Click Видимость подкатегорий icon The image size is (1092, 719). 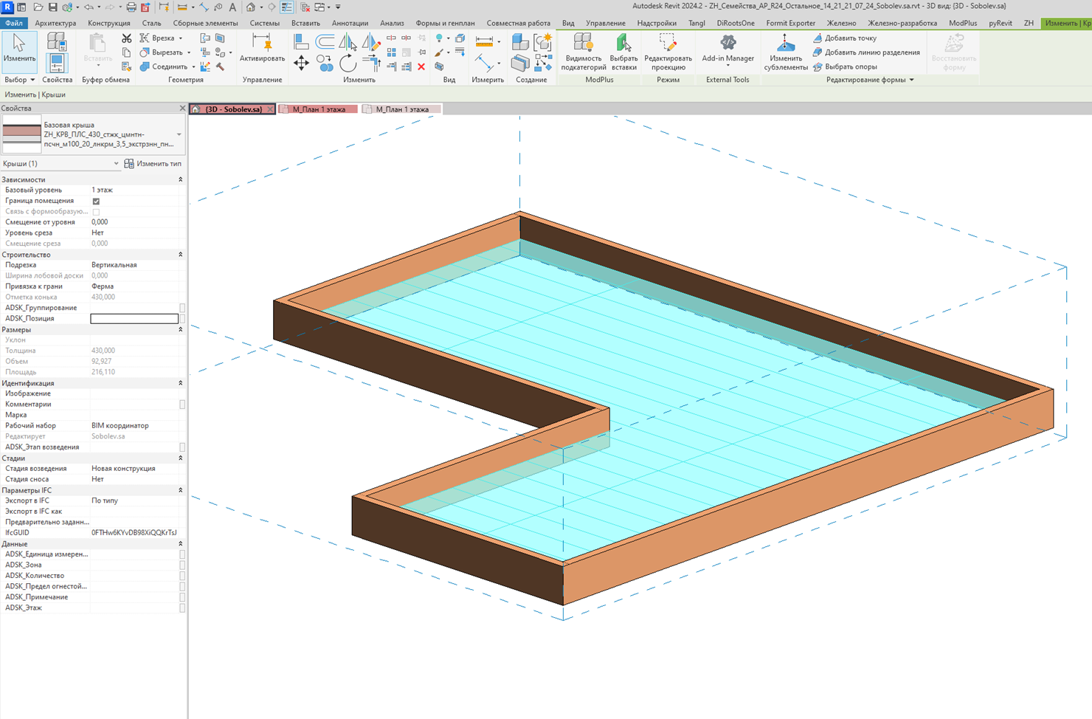coord(583,52)
